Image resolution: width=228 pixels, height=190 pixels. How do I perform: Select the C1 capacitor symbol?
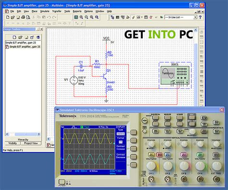click(x=81, y=66)
